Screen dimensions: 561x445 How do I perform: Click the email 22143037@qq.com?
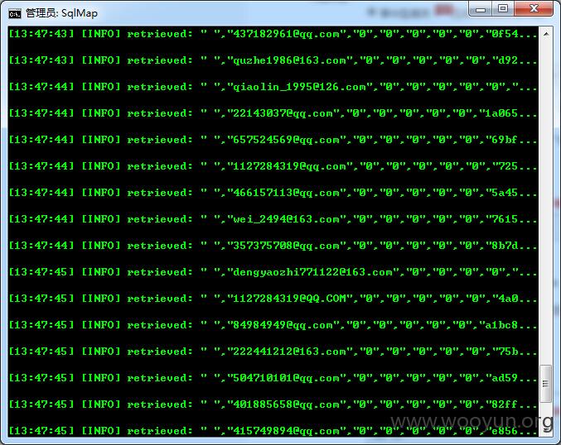click(x=283, y=113)
